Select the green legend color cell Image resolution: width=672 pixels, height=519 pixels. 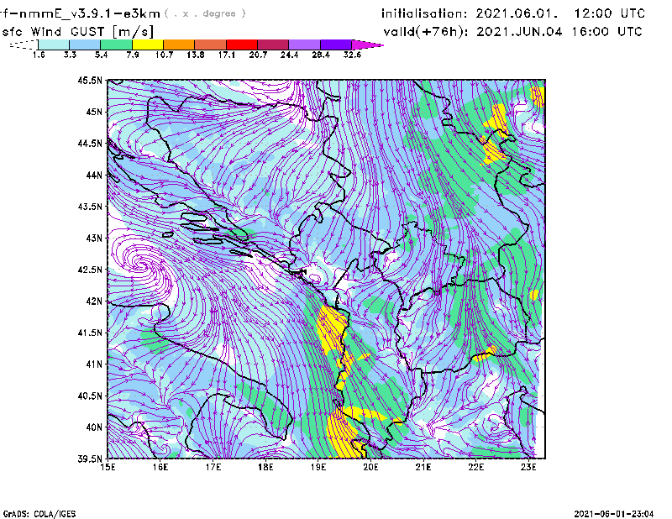pyautogui.click(x=116, y=45)
